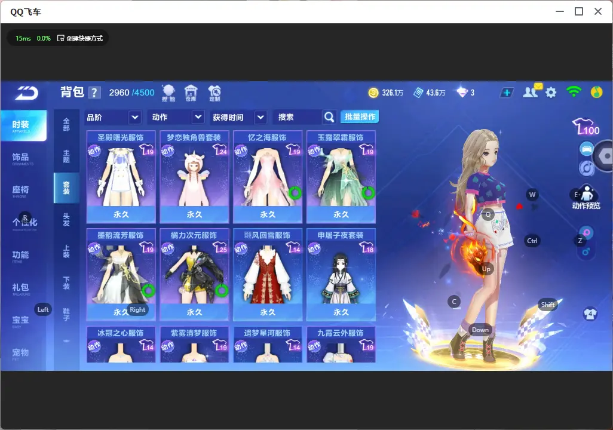Viewport: 613px width, 430px height.
Task: Select the 头发 sub-tab
Action: coord(66,220)
